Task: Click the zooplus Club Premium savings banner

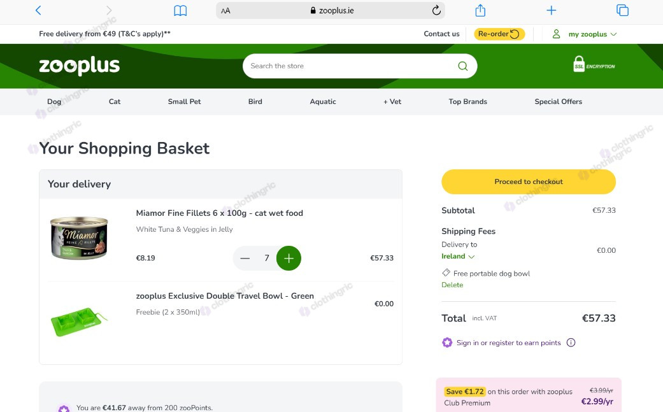Action: 529,396
